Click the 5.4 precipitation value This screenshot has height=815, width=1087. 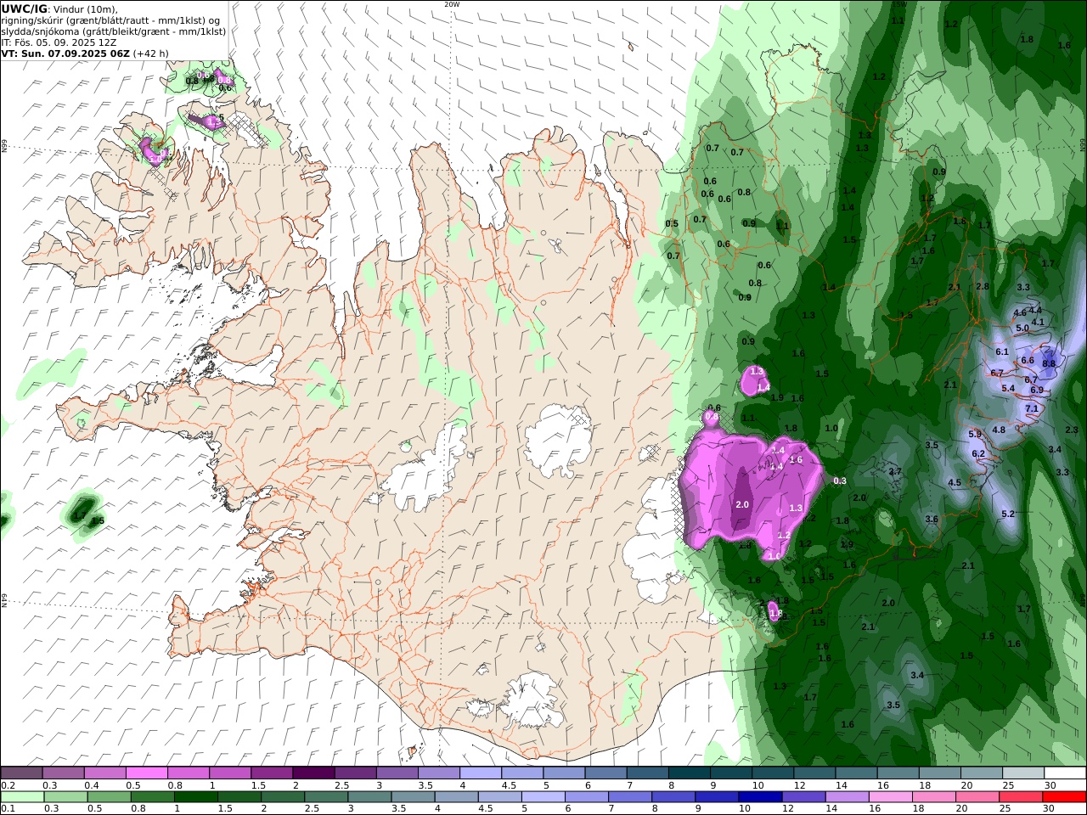tap(1008, 389)
